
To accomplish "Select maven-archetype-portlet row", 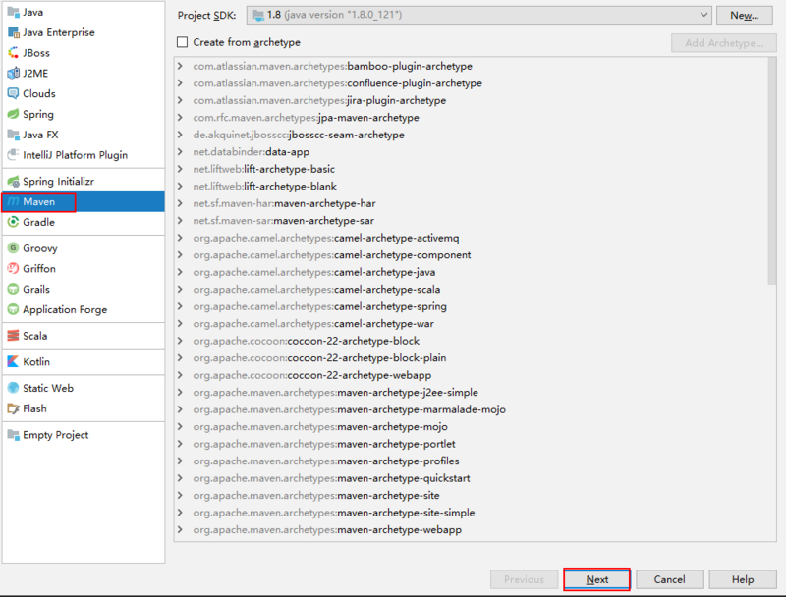I will point(472,444).
